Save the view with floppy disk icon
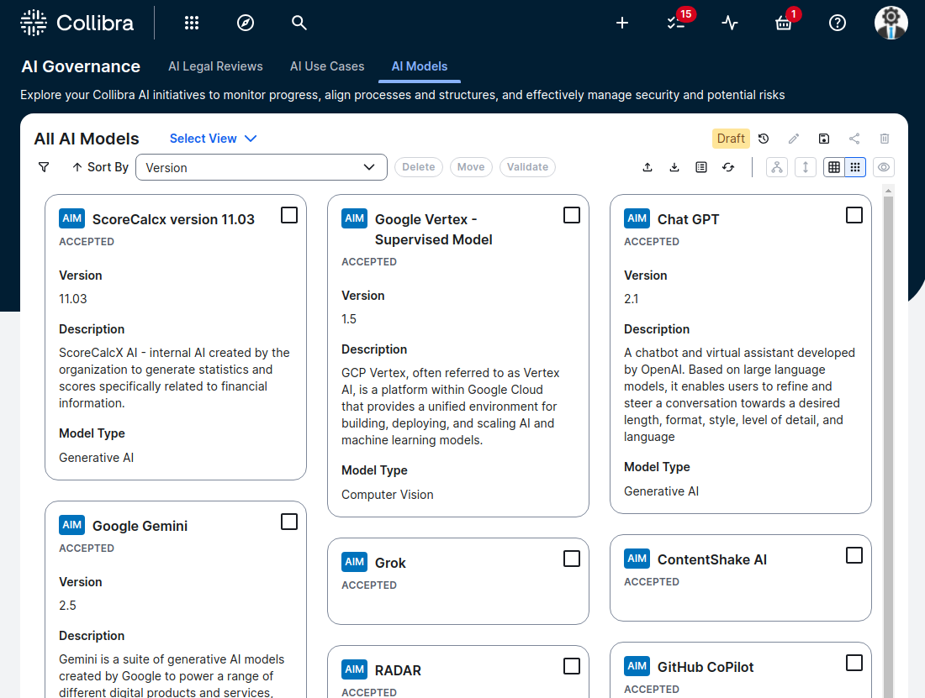 pyautogui.click(x=824, y=139)
